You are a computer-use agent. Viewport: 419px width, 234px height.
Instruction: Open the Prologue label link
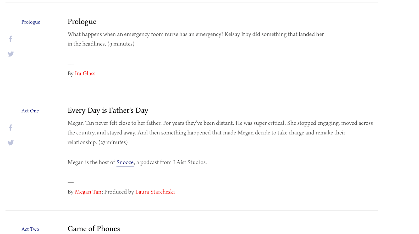(31, 22)
